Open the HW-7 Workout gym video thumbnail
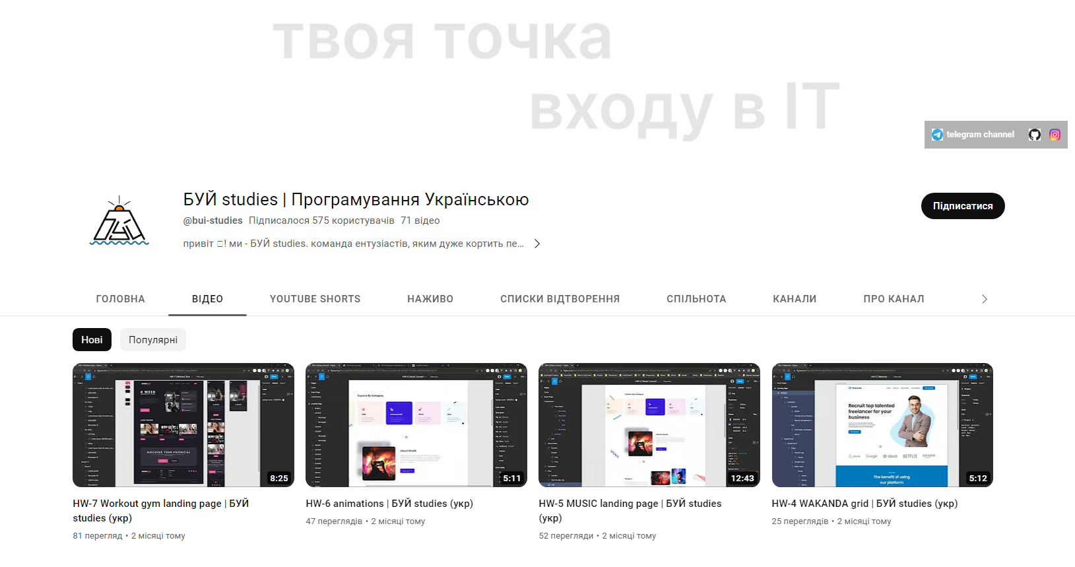 (x=183, y=425)
